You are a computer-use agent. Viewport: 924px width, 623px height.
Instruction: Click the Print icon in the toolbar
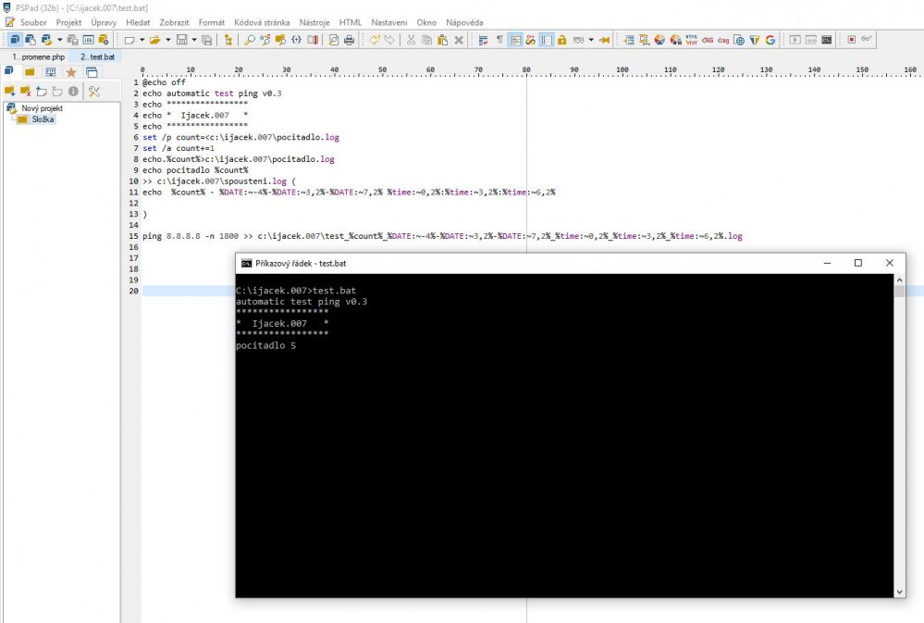click(349, 40)
